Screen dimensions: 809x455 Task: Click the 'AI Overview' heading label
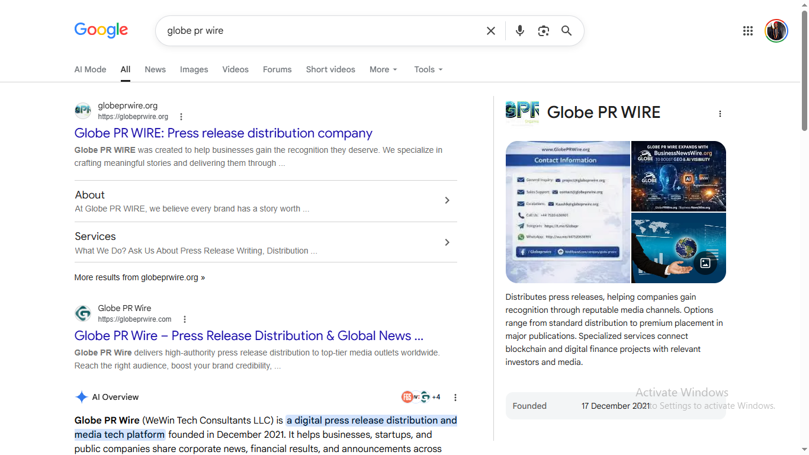(115, 397)
